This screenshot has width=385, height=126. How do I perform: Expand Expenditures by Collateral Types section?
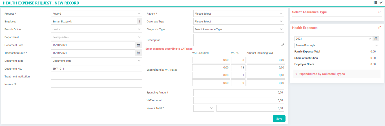[321, 74]
